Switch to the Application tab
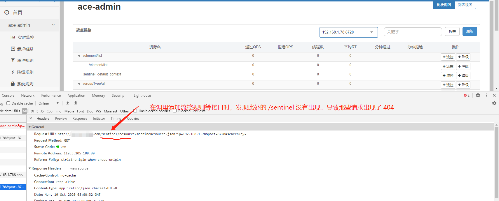This screenshot has width=499, height=201. (x=76, y=96)
